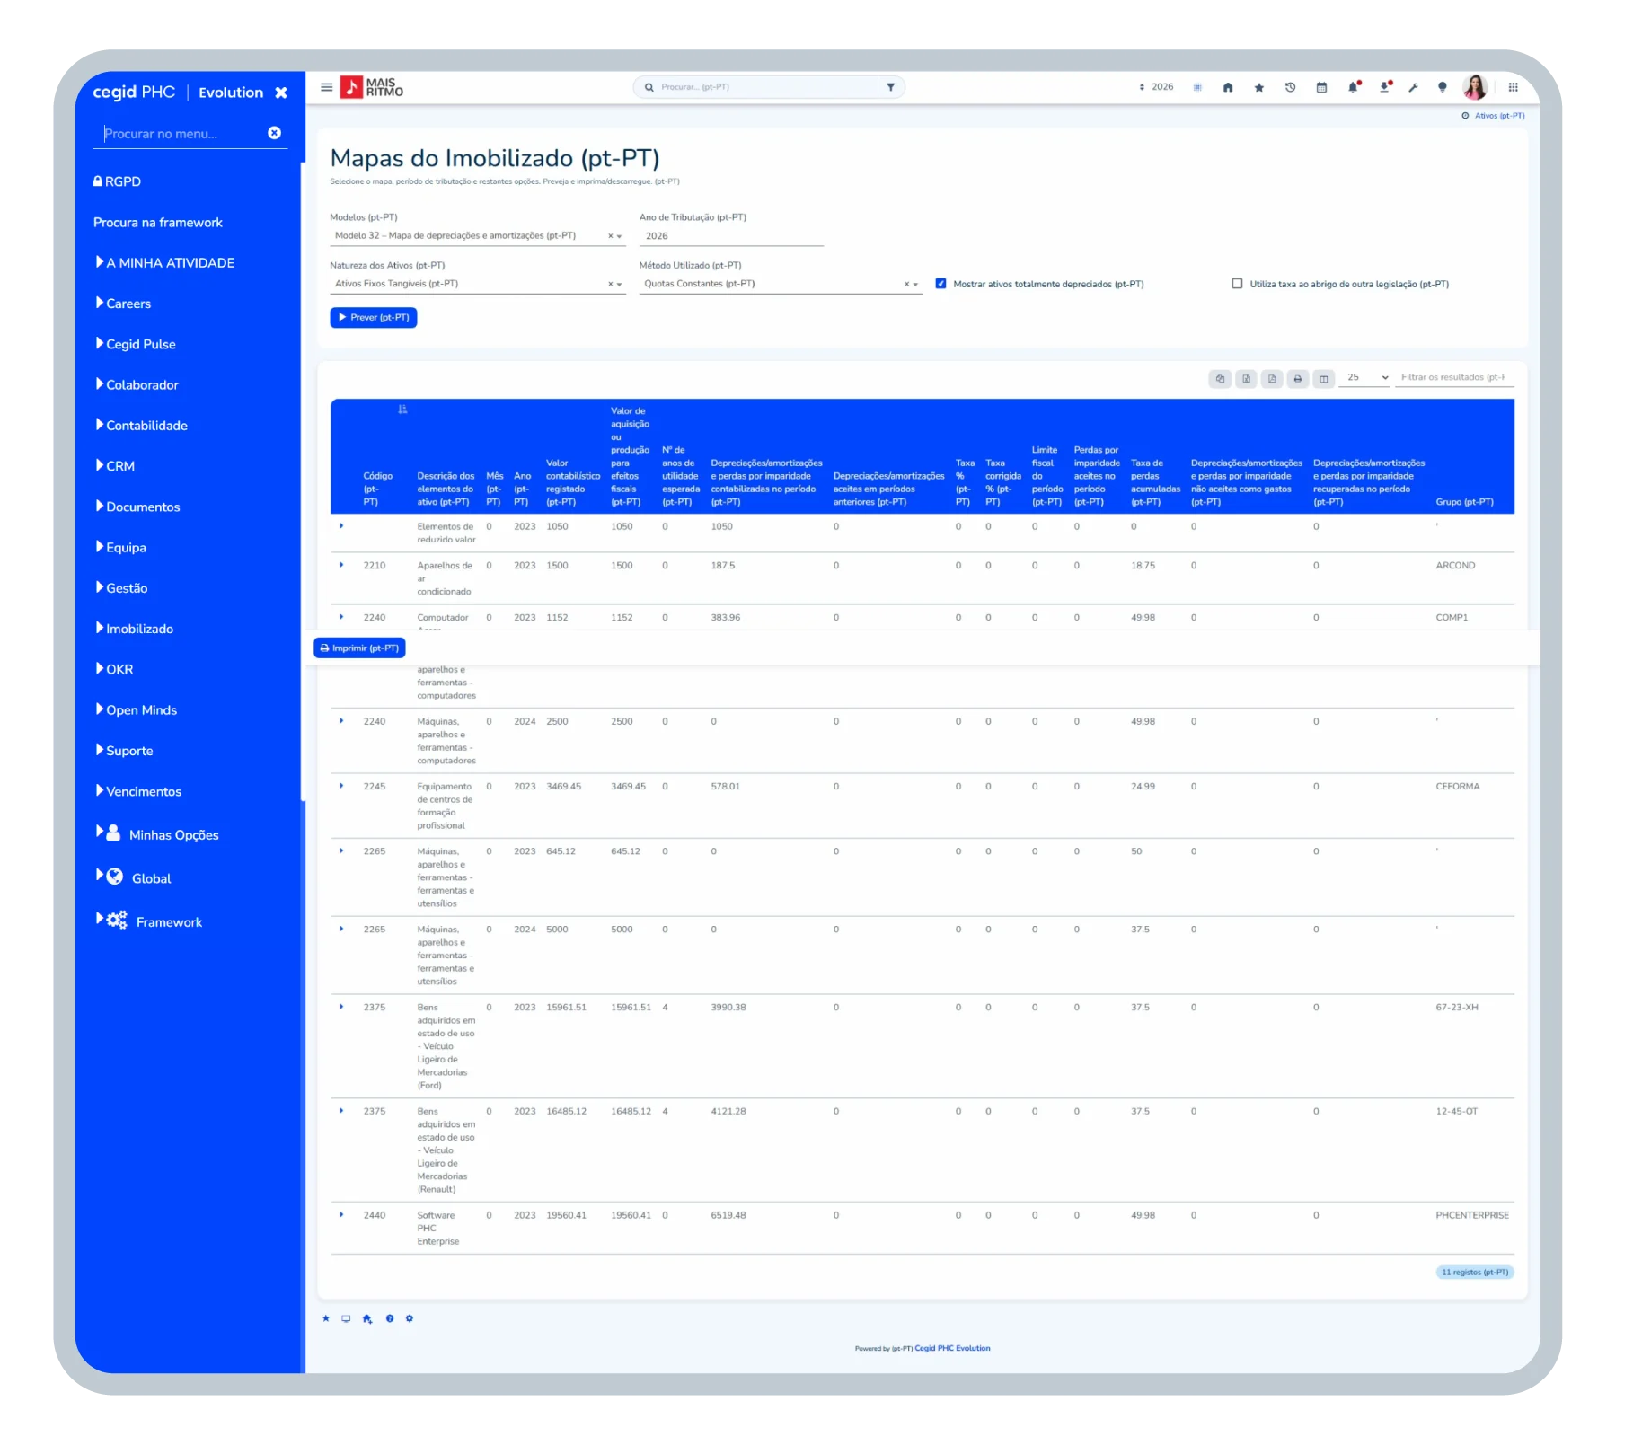
Task: Expand the Imobilizado menu
Action: pos(135,629)
